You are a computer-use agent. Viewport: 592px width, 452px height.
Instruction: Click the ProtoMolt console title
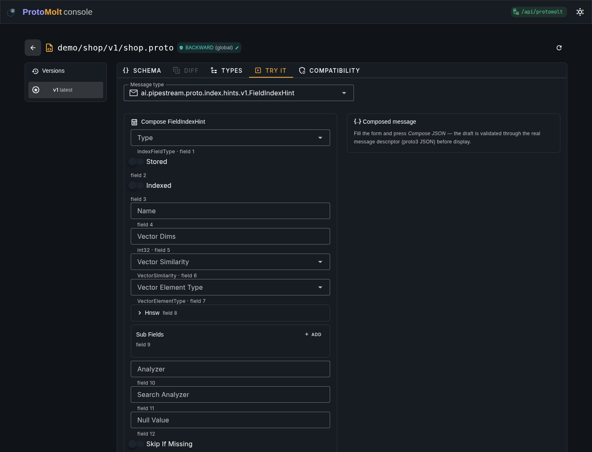click(58, 12)
